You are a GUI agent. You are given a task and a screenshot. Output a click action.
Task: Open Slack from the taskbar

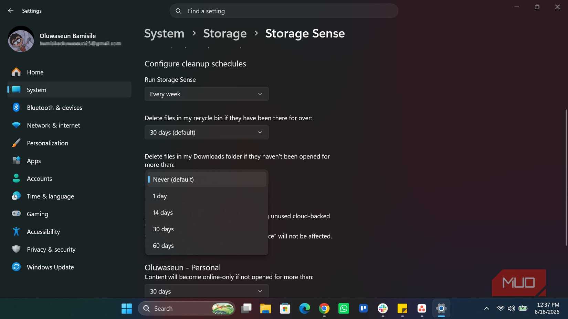click(383, 309)
